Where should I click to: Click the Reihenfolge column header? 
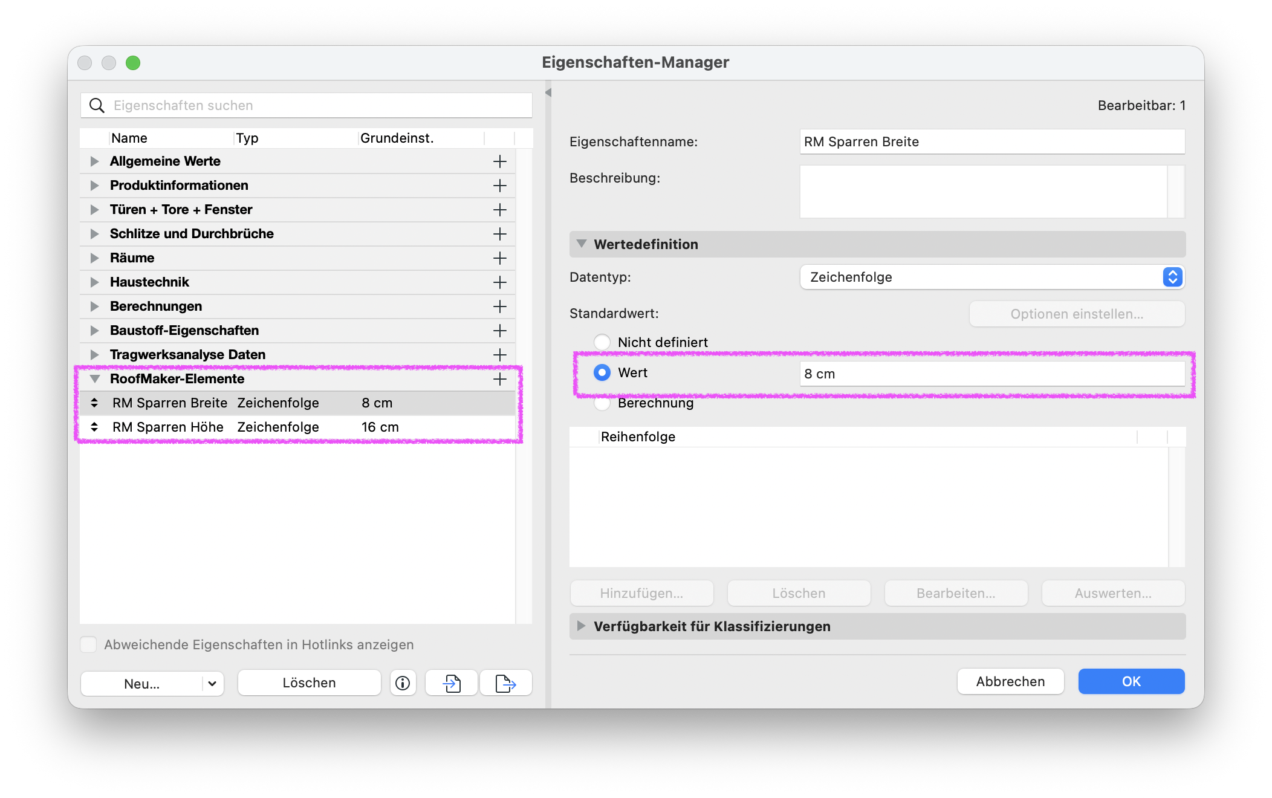click(868, 436)
